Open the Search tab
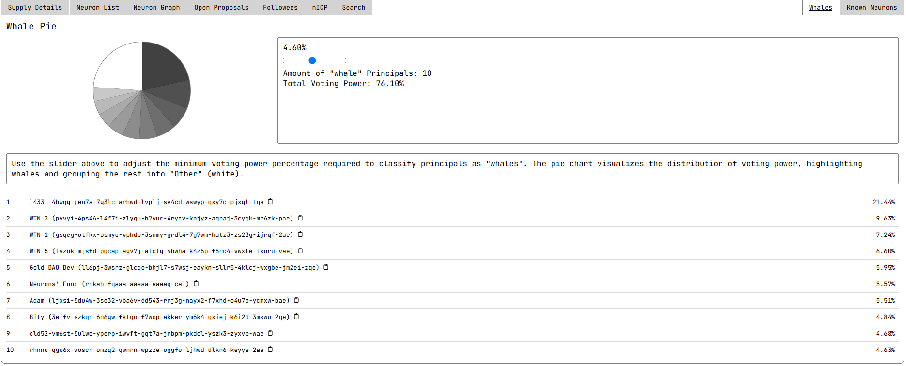 (353, 7)
